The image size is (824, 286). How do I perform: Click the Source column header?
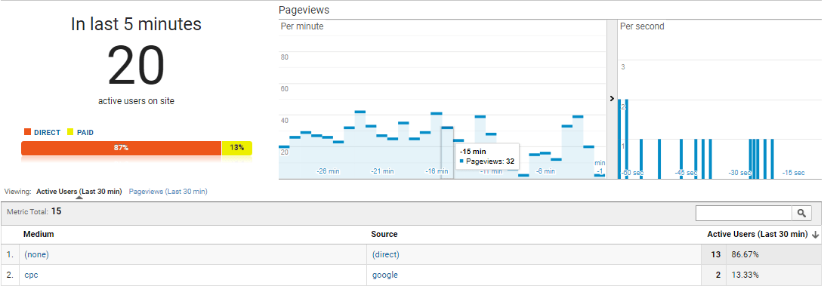[x=384, y=234]
